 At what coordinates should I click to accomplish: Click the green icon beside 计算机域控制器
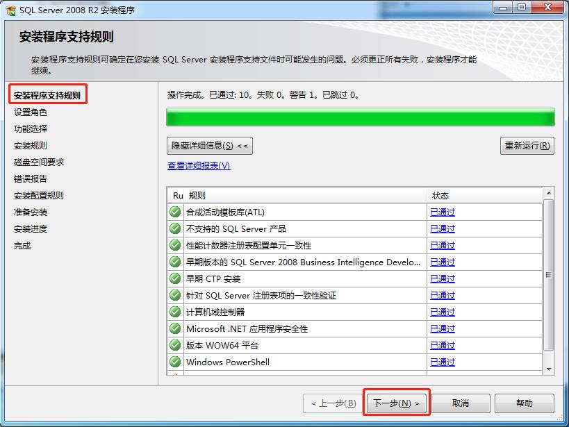174,312
